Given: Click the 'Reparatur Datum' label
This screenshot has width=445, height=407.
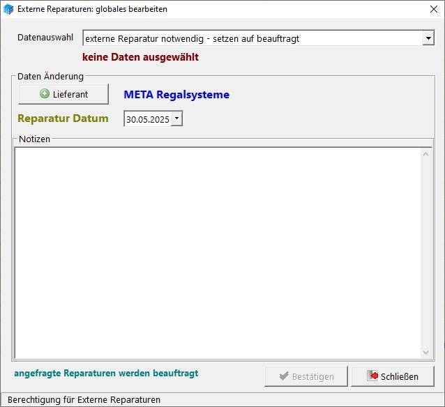Looking at the screenshot, I should 63,118.
